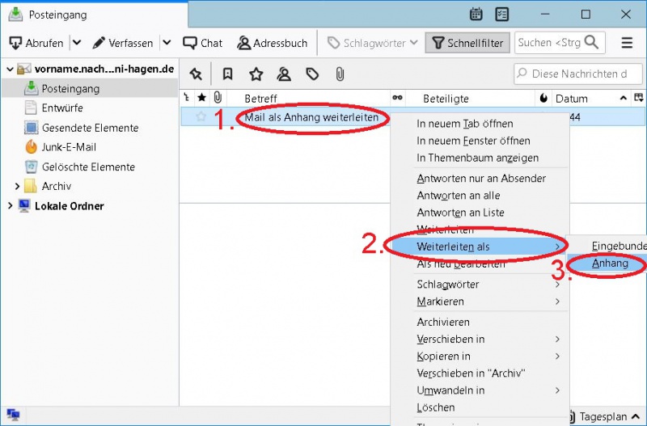Open the Chat toolbar button
The image size is (647, 426).
tap(202, 43)
